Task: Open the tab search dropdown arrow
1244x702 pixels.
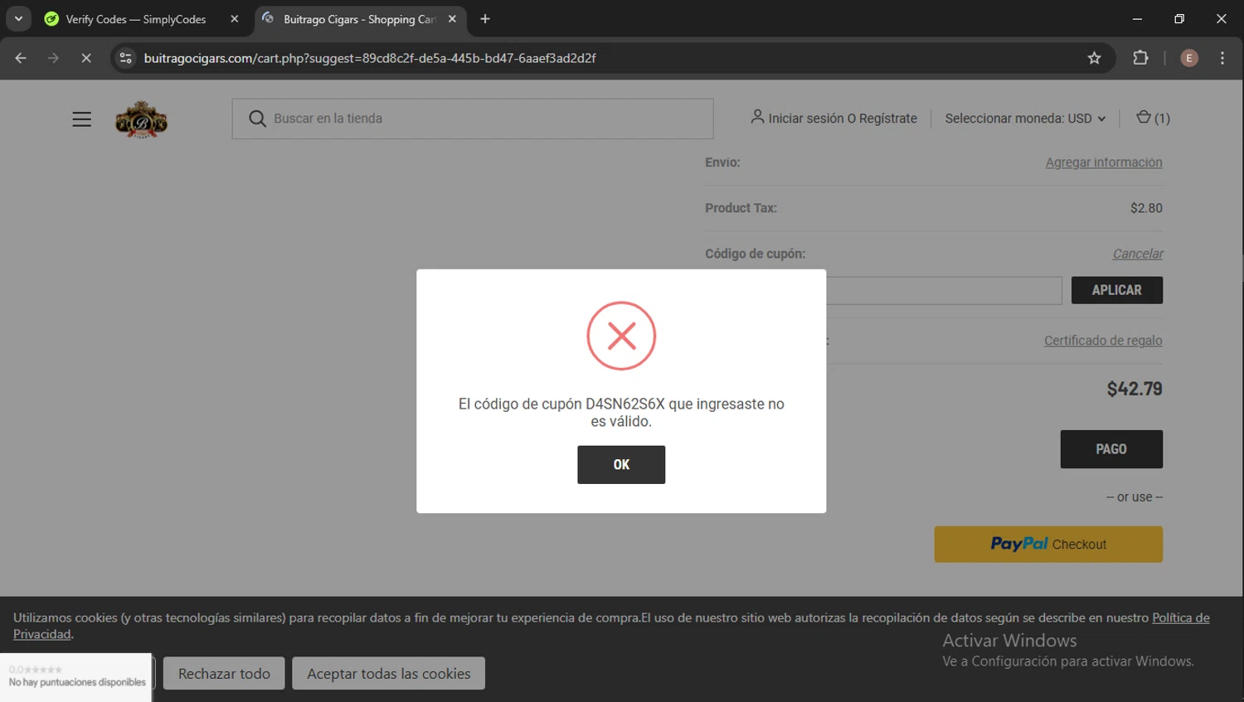Action: point(18,18)
